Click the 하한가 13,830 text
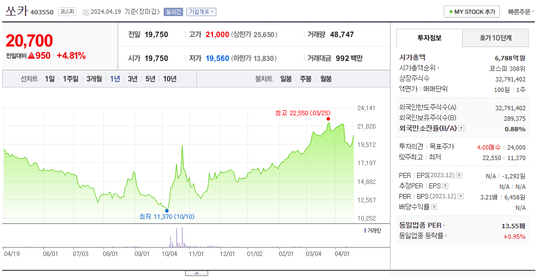This screenshot has height=277, width=537. [x=255, y=59]
